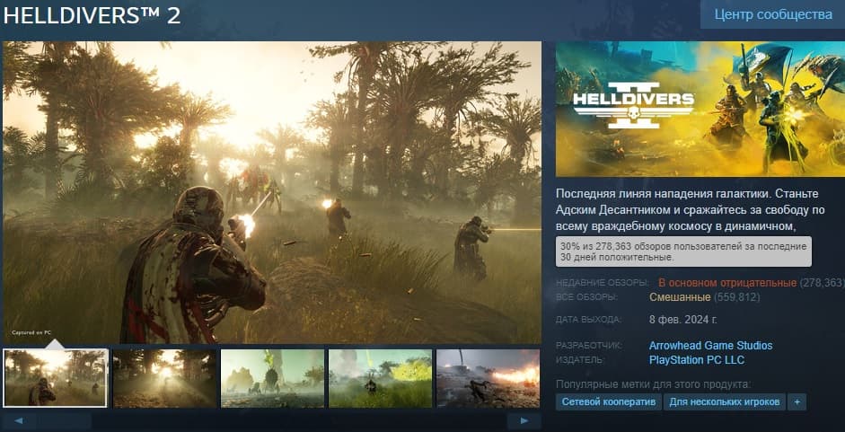Open the PlayStation PC LLC publisher link
The width and height of the screenshot is (845, 432).
(696, 360)
